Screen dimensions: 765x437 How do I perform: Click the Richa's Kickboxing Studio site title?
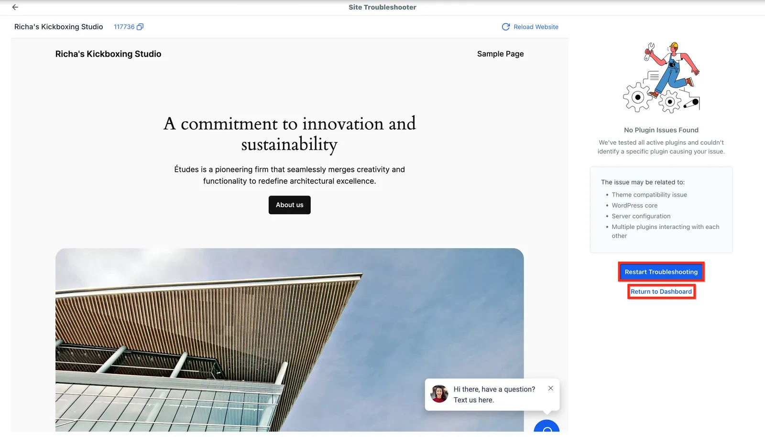[x=108, y=54]
